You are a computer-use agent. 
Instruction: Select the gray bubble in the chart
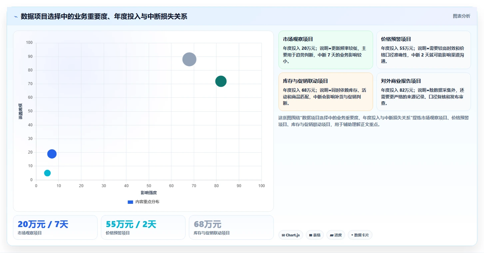[x=189, y=60]
